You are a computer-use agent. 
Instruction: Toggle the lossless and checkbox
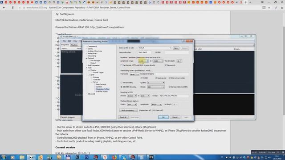pos(156,78)
